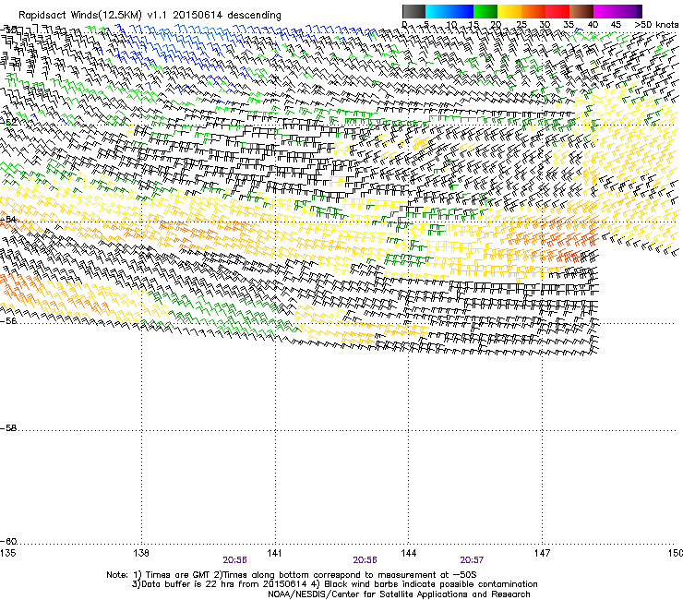Click the legend label '45'

point(616,24)
